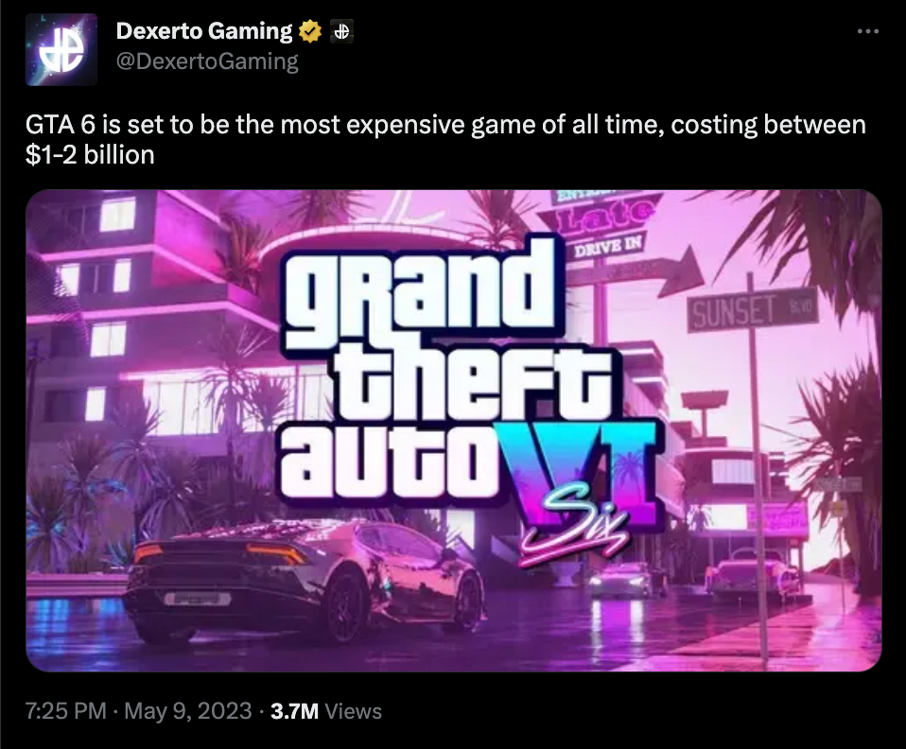Click the Dexerto affiliate badge icon
Image resolution: width=906 pixels, height=749 pixels.
click(341, 31)
